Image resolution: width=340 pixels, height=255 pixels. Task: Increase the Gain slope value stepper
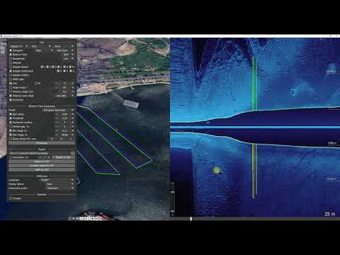tap(72, 114)
